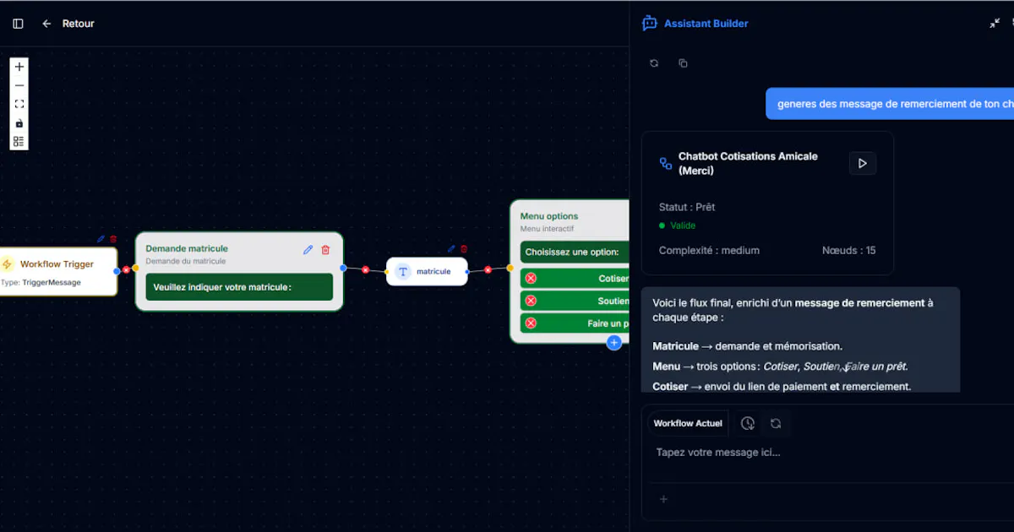Click the Assistant Builder title
The image size is (1014, 532).
tap(706, 24)
